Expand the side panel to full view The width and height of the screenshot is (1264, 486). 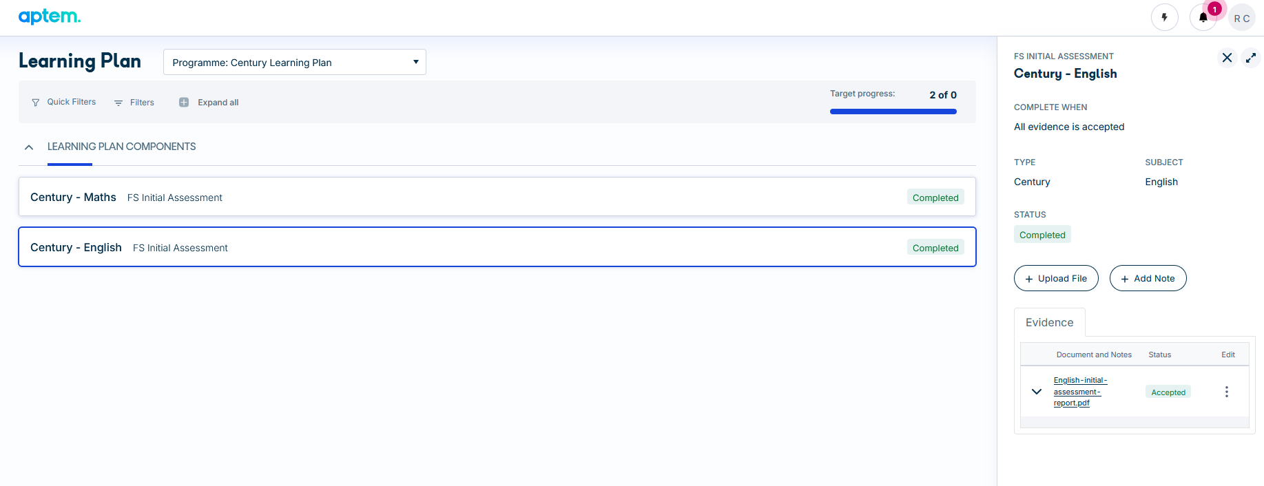click(1251, 58)
